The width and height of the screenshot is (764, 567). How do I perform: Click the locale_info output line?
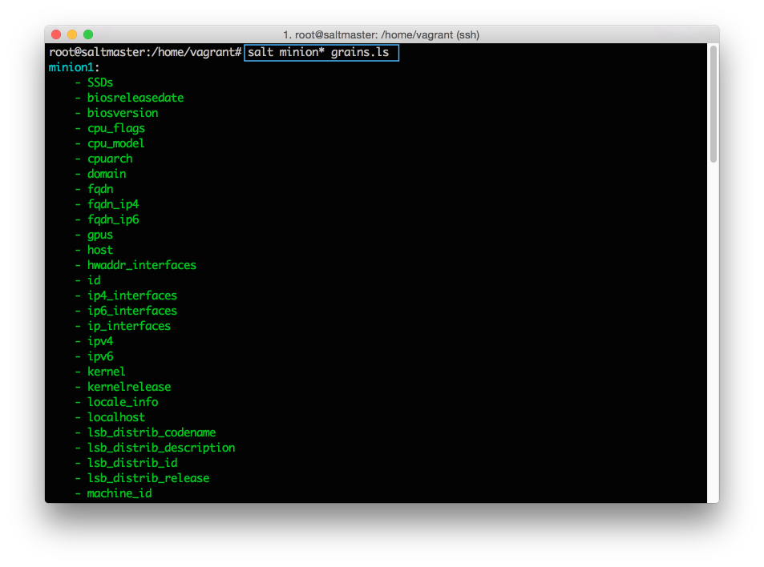click(123, 402)
